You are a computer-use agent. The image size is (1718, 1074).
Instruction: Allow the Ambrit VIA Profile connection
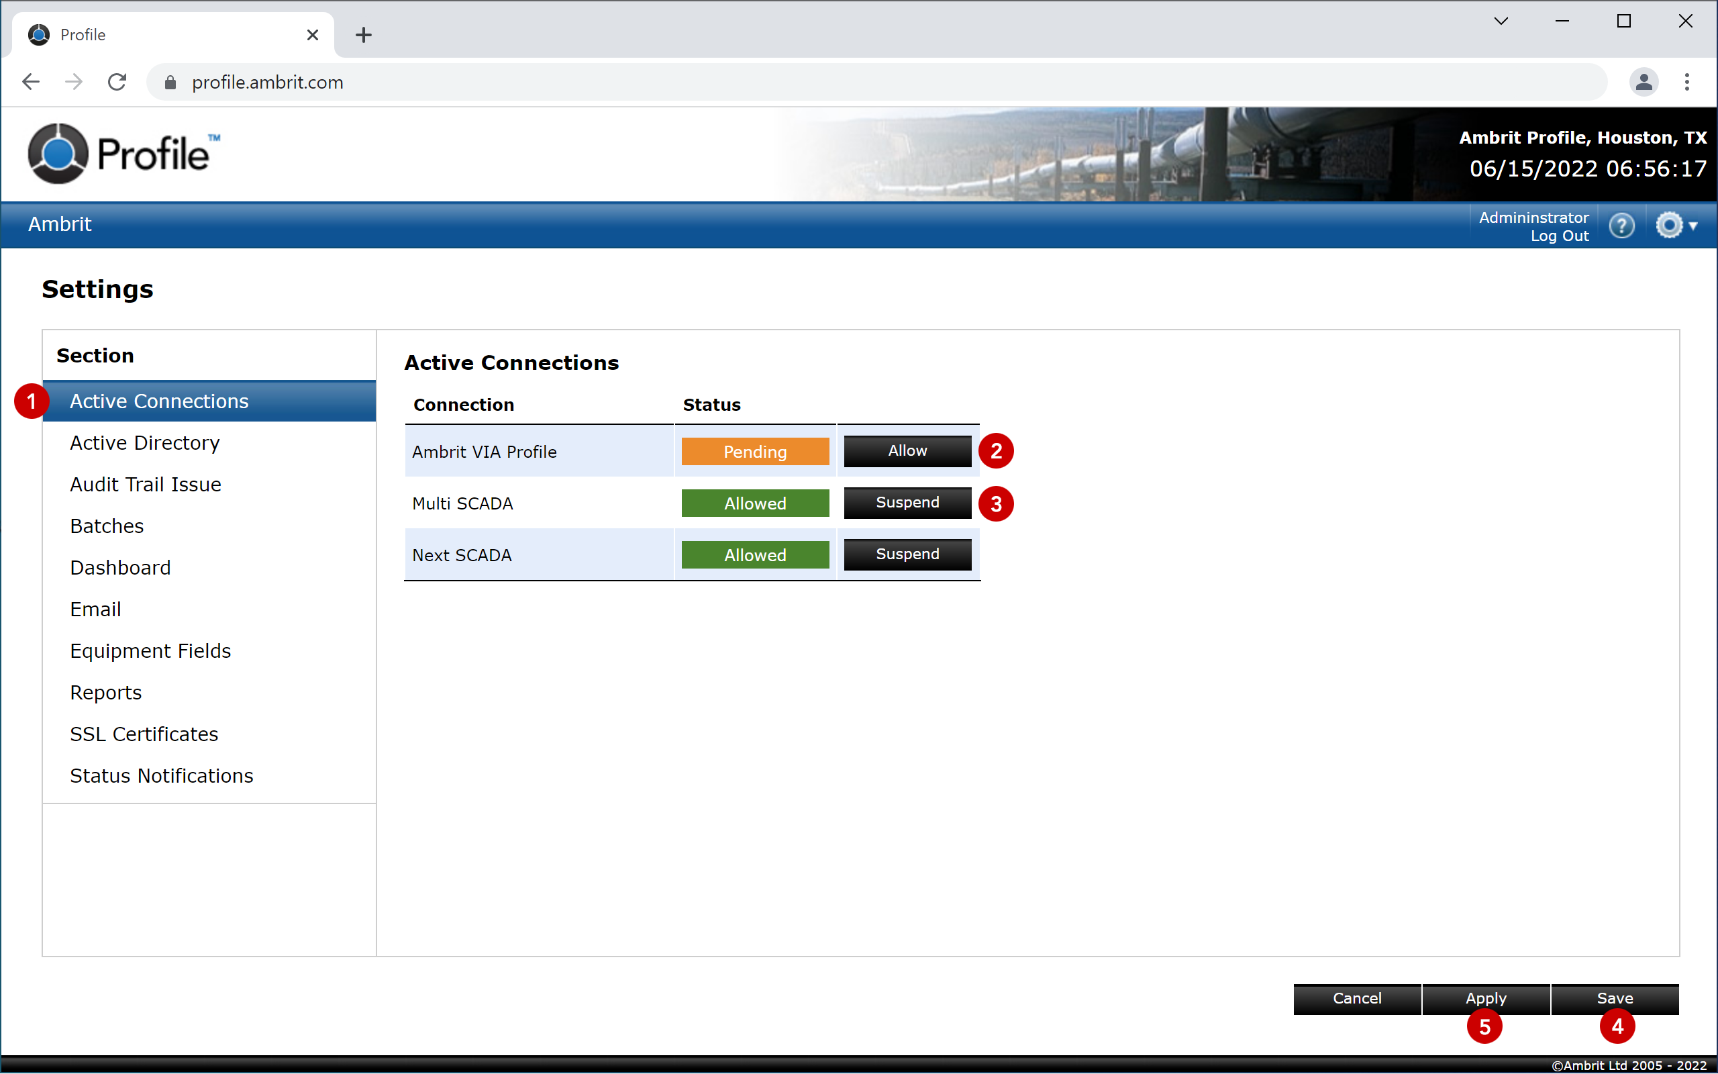click(x=907, y=451)
